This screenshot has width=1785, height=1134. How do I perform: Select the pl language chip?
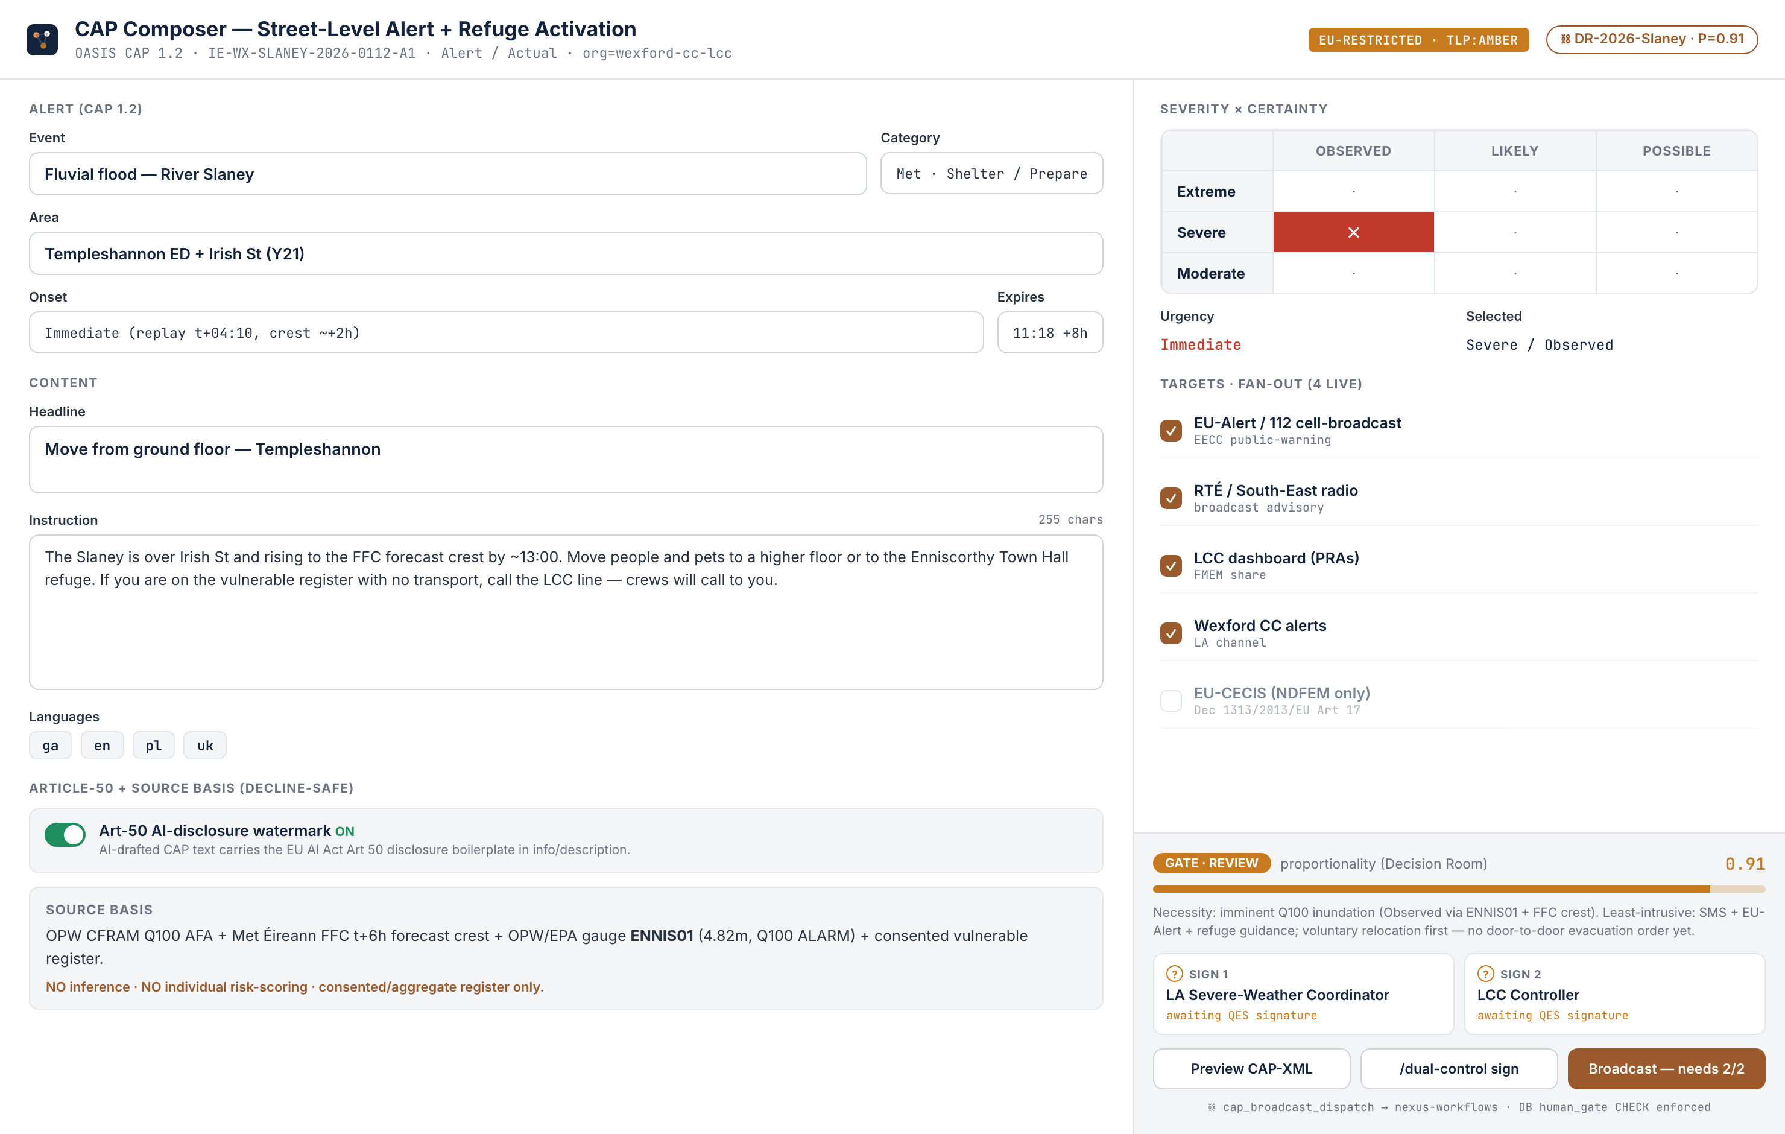coord(153,746)
